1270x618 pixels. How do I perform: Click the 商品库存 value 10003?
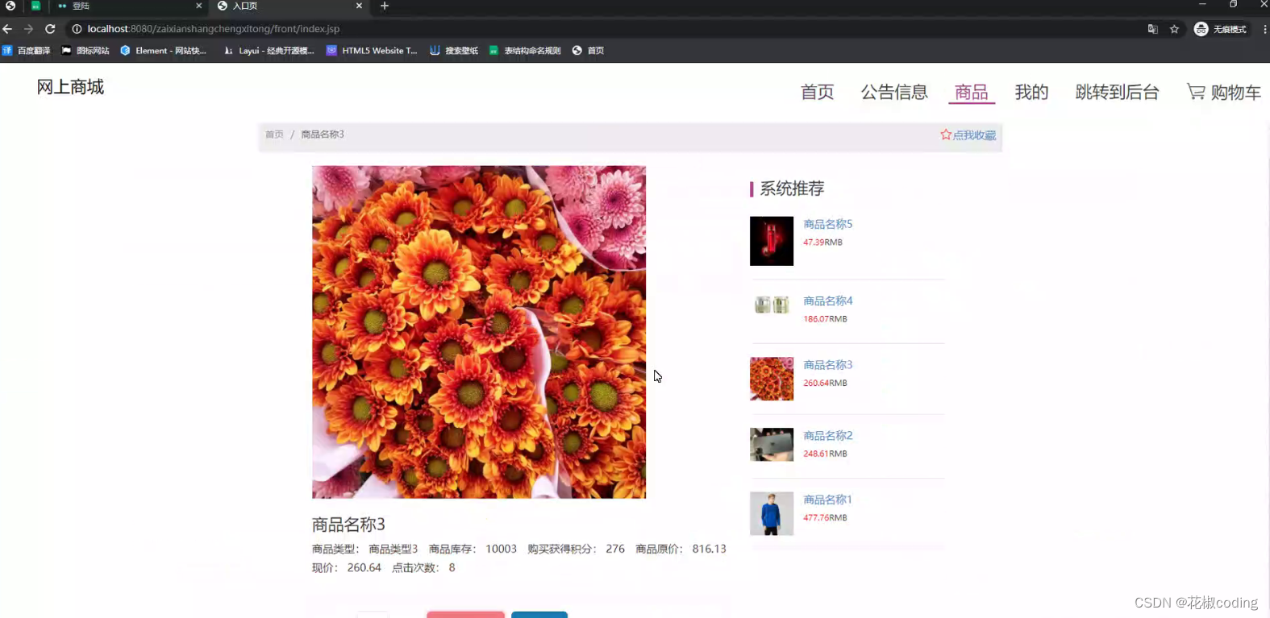(501, 549)
